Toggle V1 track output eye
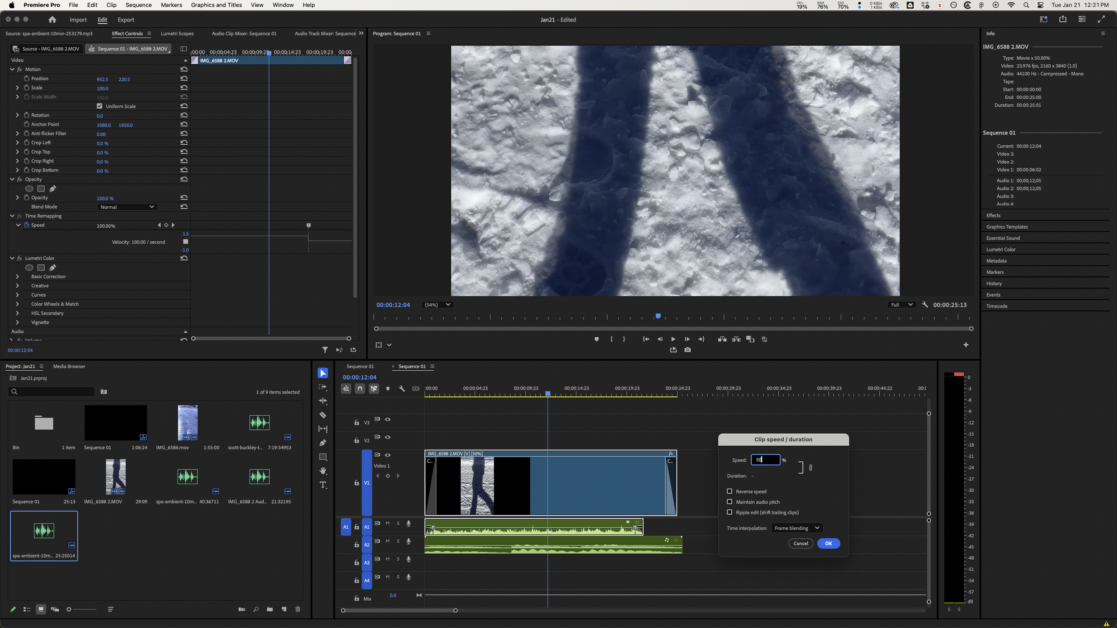Viewport: 1117px width, 628px height. tap(388, 455)
